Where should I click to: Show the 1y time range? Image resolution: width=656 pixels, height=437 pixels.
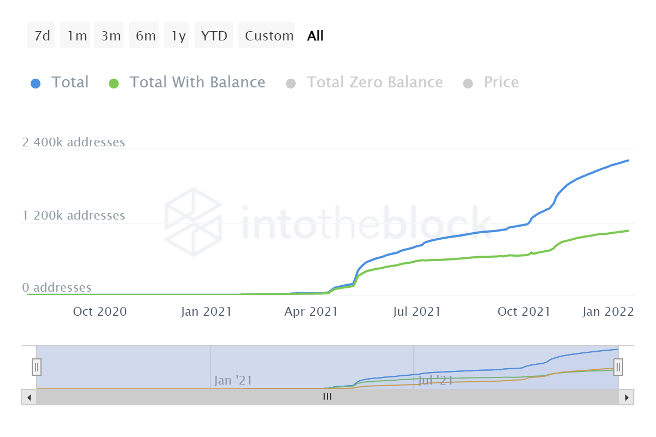(x=177, y=36)
